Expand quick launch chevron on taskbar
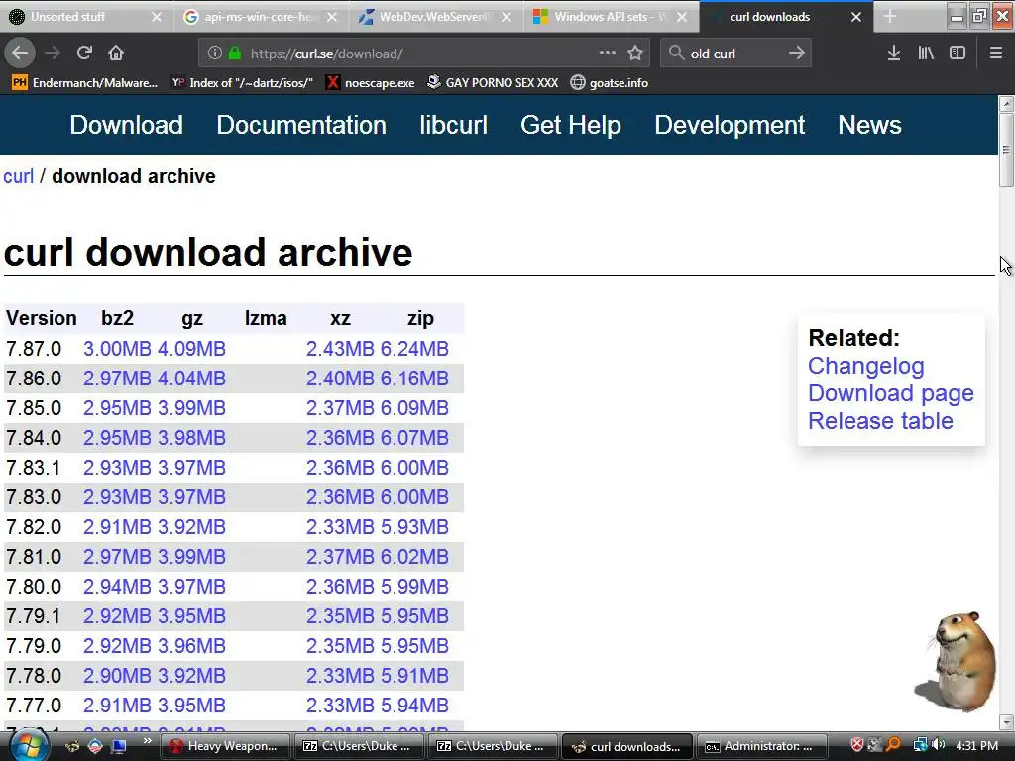 (148, 741)
